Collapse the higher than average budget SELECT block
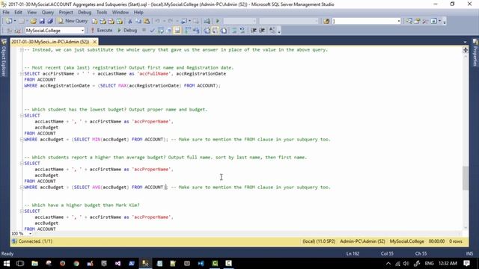479x269 pixels. point(22,164)
